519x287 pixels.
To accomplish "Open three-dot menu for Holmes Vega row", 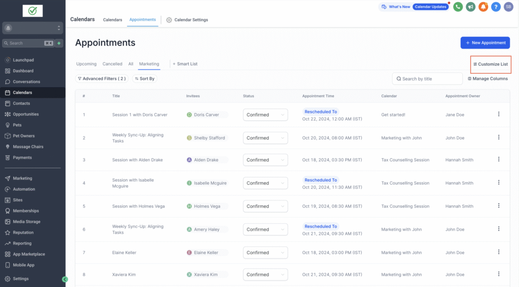I will coord(499,206).
